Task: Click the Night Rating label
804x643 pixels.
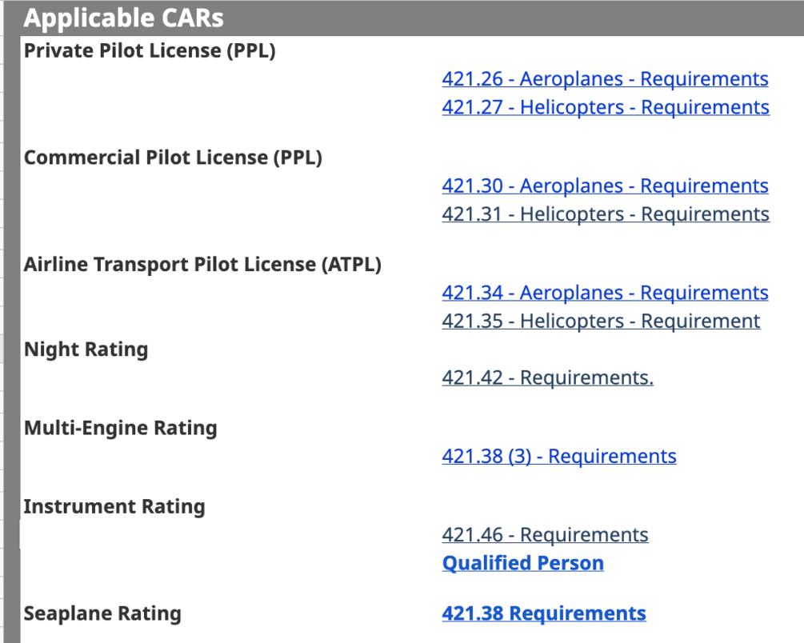Action: point(86,350)
